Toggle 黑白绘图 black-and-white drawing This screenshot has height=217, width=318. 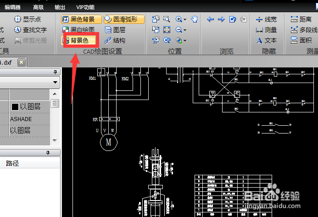(78, 30)
